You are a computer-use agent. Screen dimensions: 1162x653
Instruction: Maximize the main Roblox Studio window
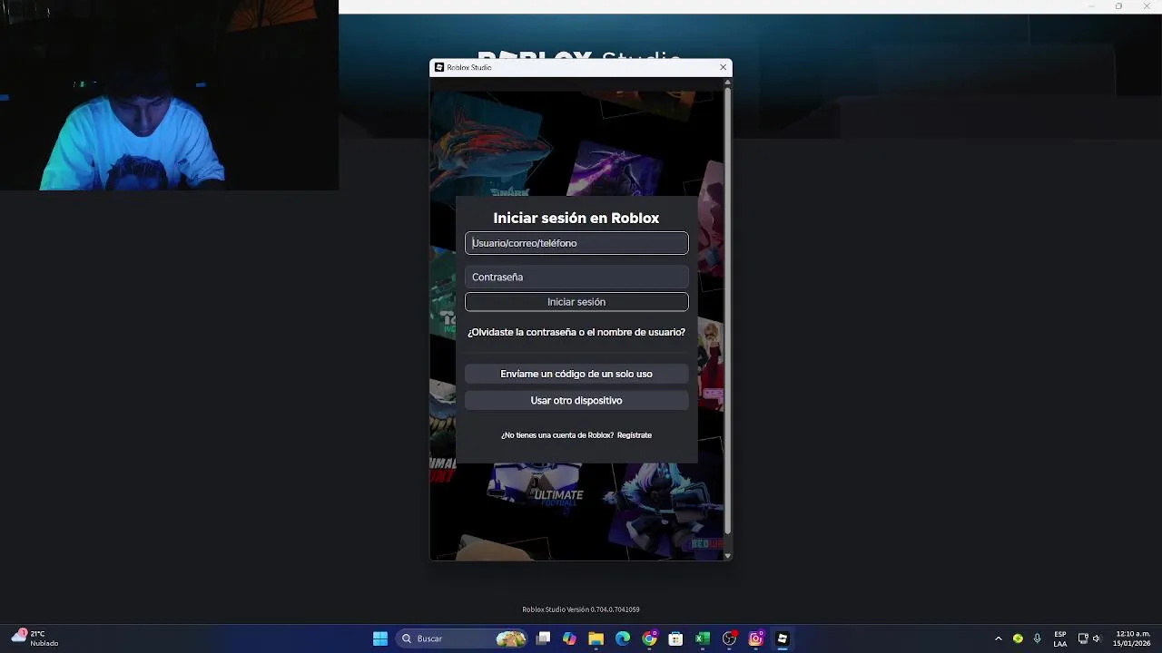pos(1118,6)
